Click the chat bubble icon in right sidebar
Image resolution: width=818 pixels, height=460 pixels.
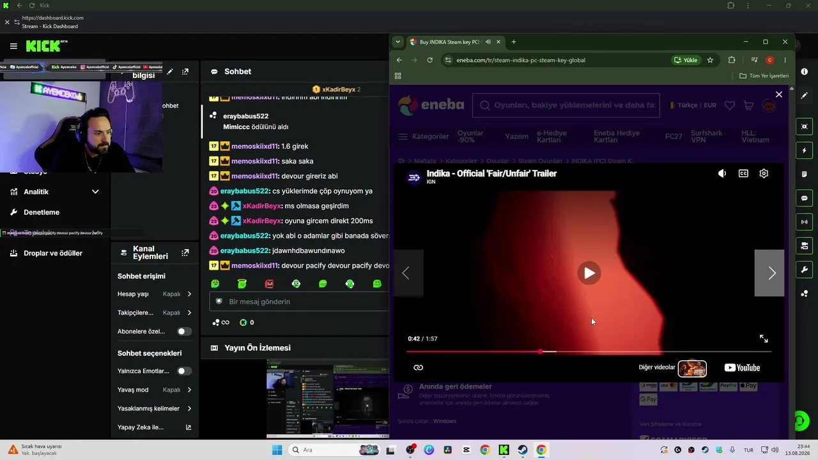(x=804, y=198)
